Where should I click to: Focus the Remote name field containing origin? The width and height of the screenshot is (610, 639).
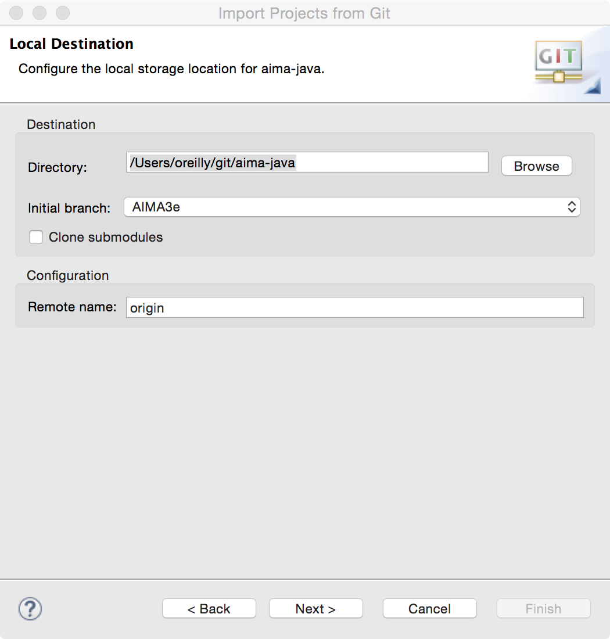click(354, 307)
